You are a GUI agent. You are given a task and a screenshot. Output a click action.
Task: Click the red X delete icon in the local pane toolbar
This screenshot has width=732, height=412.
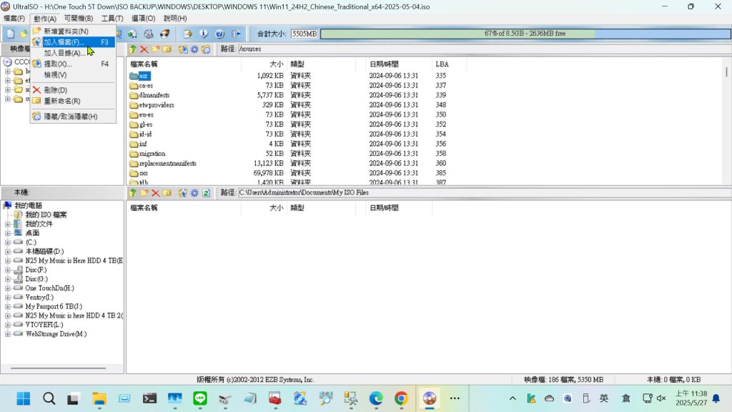(155, 193)
